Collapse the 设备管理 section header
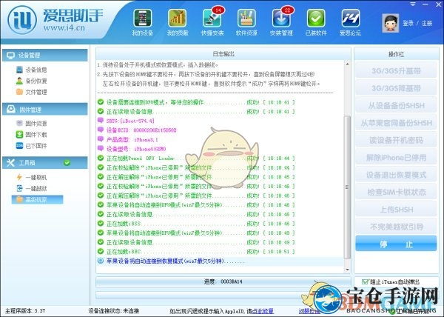This screenshot has width=444, height=317. coord(45,56)
